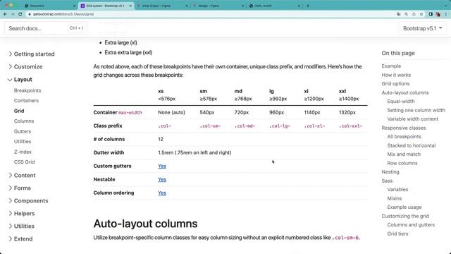This screenshot has height=254, width=451.
Task: Click the browser forward arrow
Action: [x=13, y=14]
